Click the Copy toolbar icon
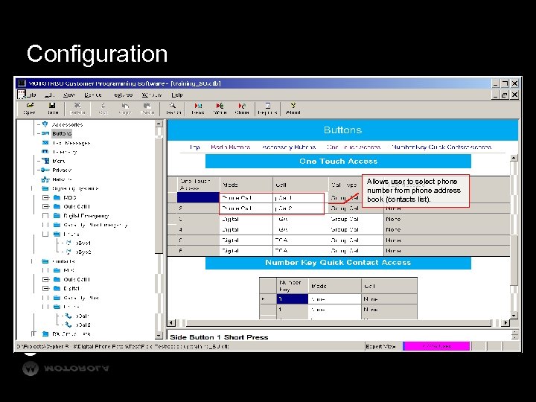 125,109
